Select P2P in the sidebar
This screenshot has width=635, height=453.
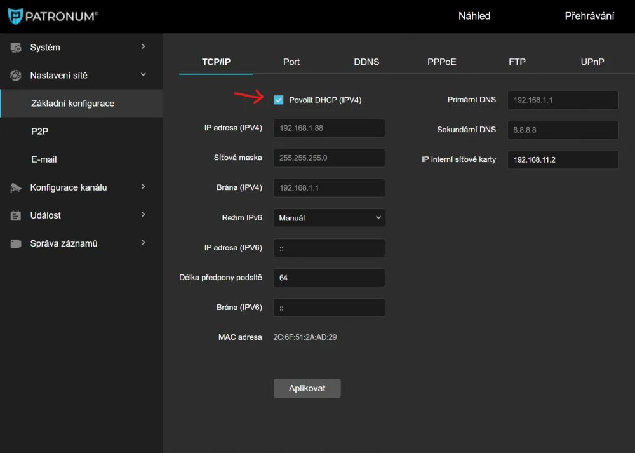click(40, 132)
